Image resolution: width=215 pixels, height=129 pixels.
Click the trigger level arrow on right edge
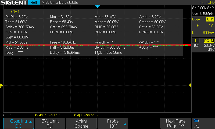point(190,85)
